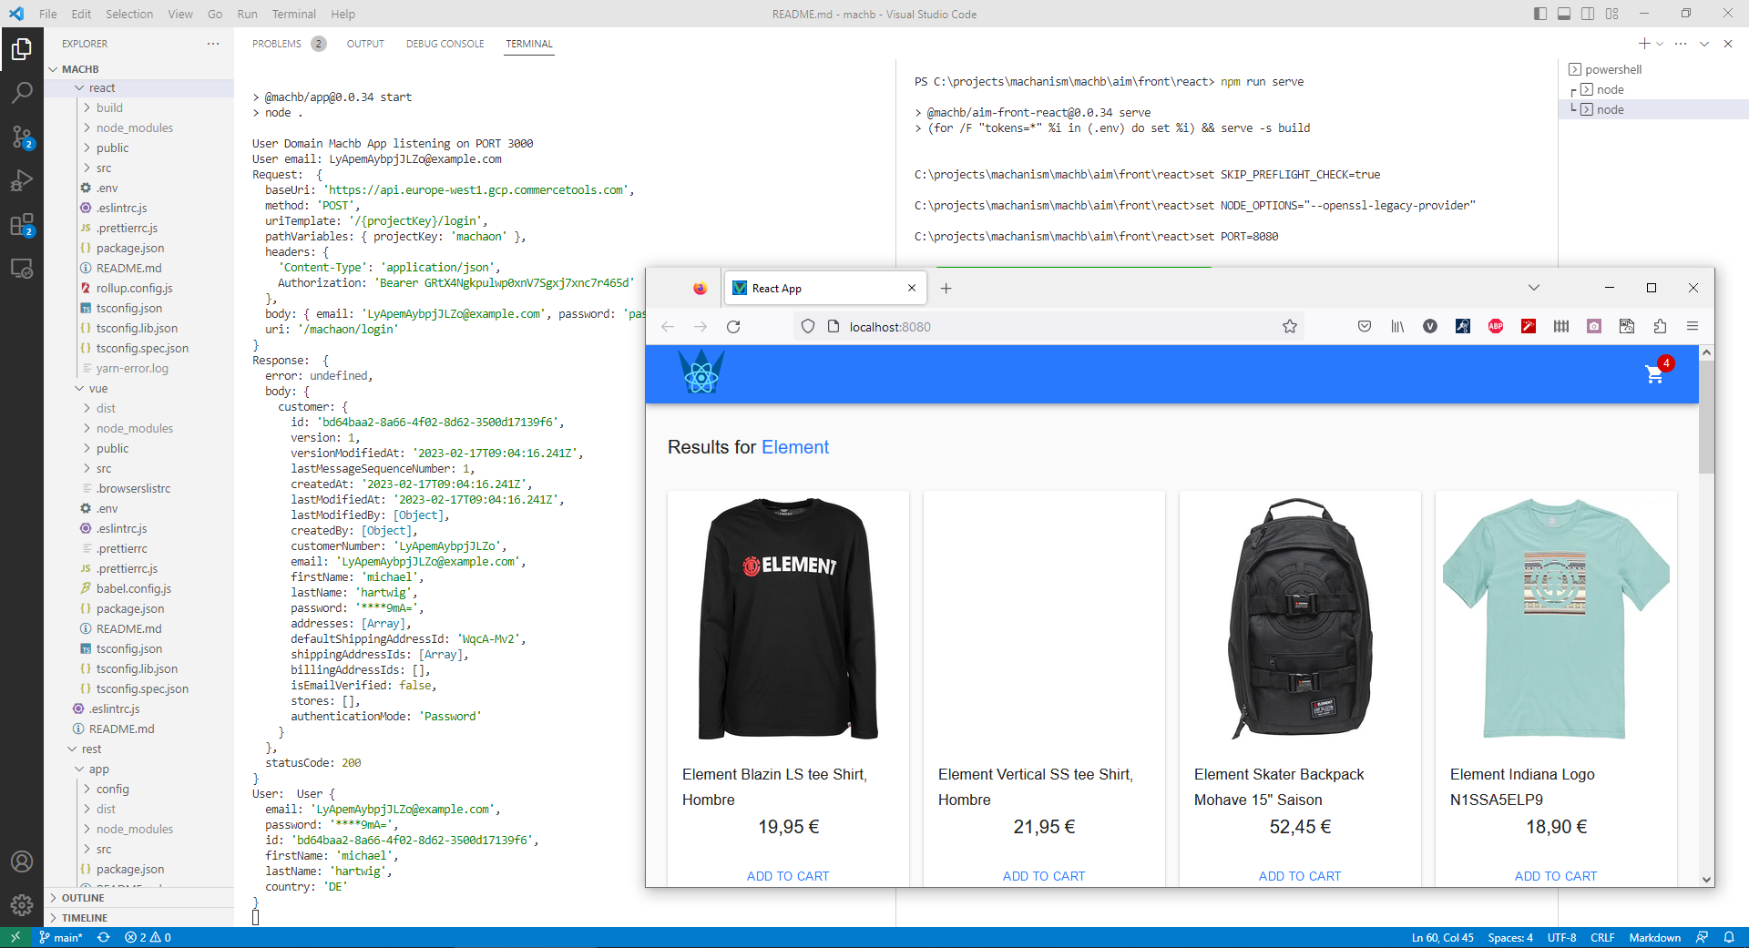Bookmark this page with the star icon
The image size is (1749, 948).
1290,326
